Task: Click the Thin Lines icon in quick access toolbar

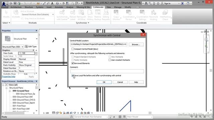Action: [x=68, y=3]
